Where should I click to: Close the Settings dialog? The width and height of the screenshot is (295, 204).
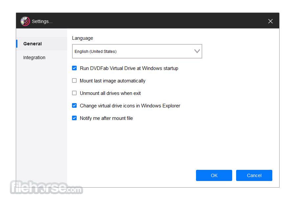[270, 21]
